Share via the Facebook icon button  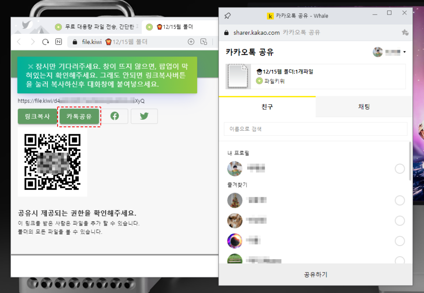[x=115, y=116]
